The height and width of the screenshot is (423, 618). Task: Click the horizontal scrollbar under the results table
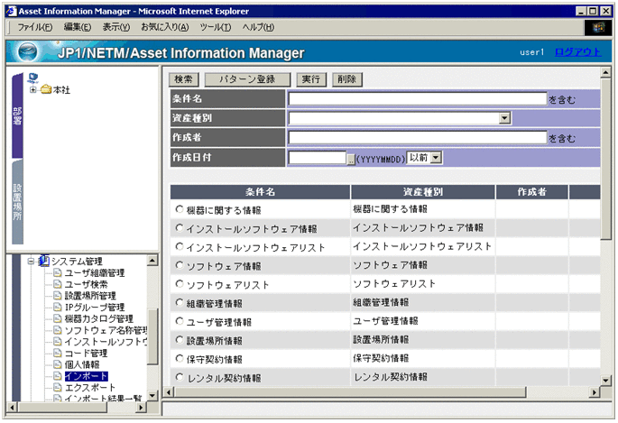(x=379, y=392)
